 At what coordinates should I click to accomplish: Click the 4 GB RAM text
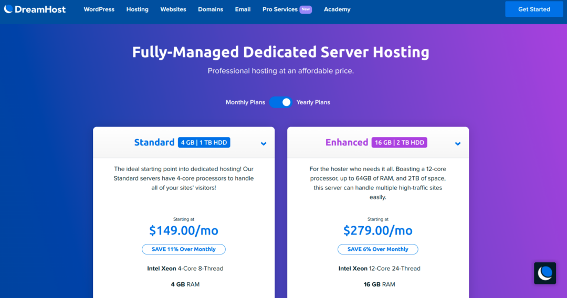point(185,284)
